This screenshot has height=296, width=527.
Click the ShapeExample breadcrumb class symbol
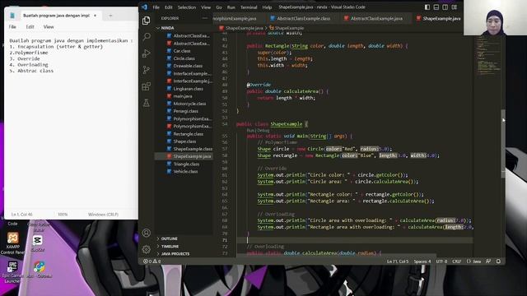coord(286,28)
